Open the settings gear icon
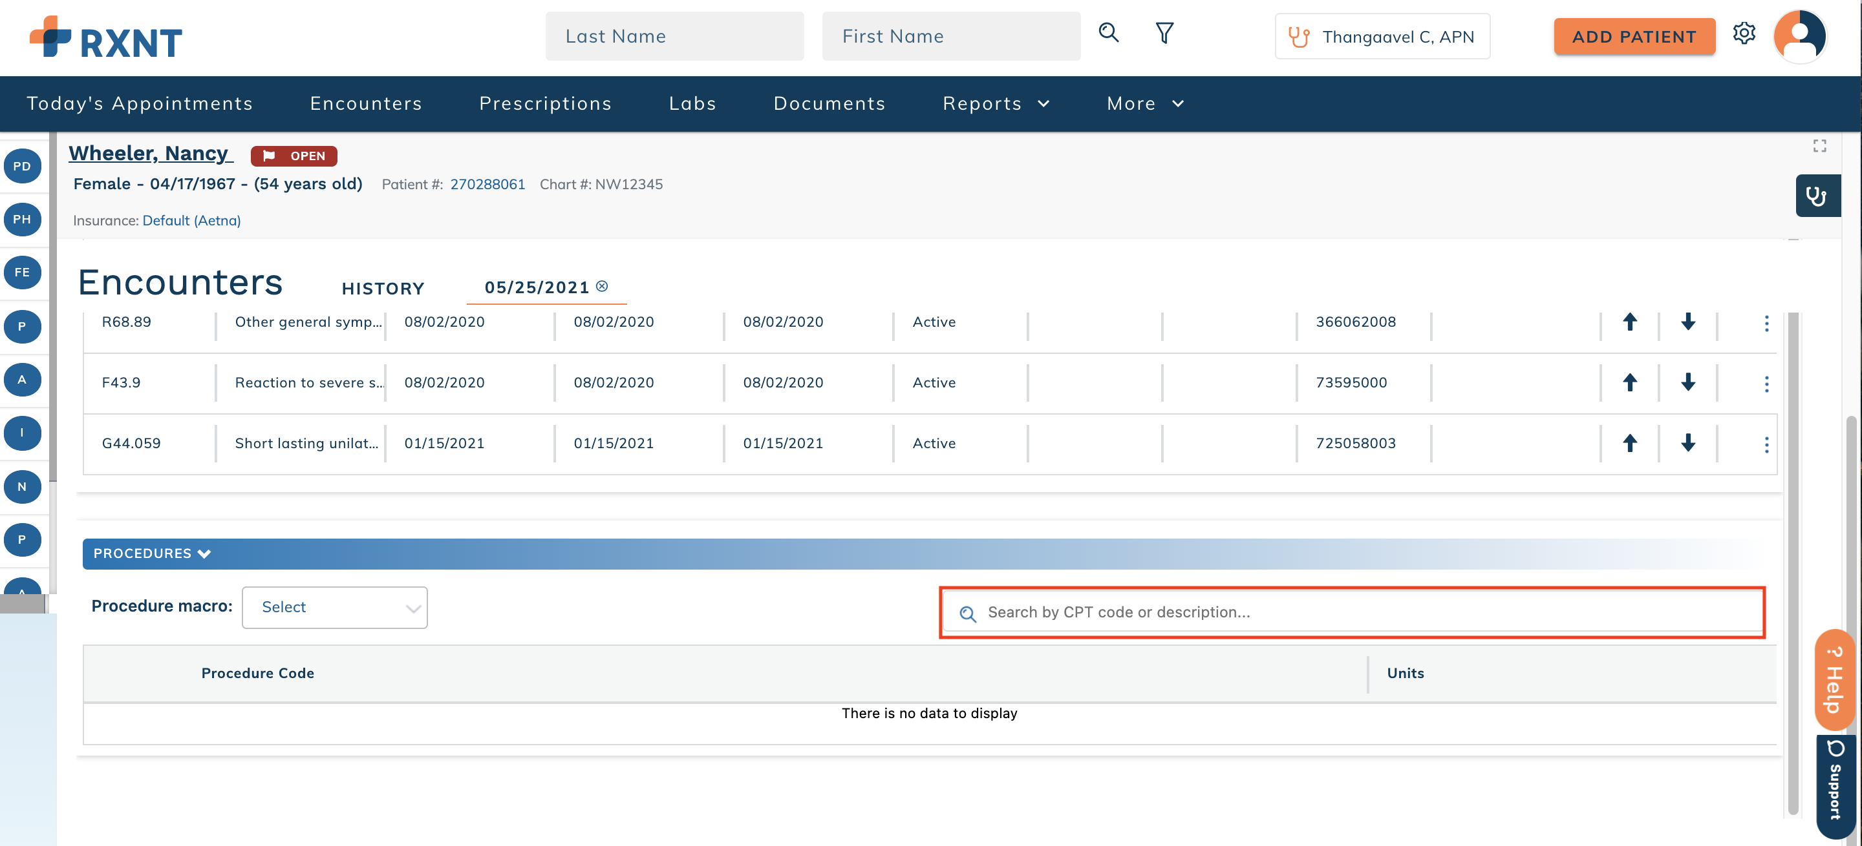Viewport: 1862px width, 846px height. coord(1744,33)
